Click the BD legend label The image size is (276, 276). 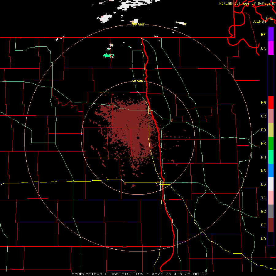tap(263, 130)
